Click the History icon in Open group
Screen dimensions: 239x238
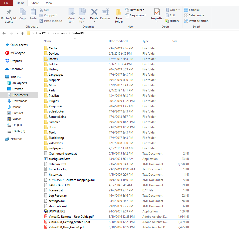pyautogui.click(x=172, y=21)
